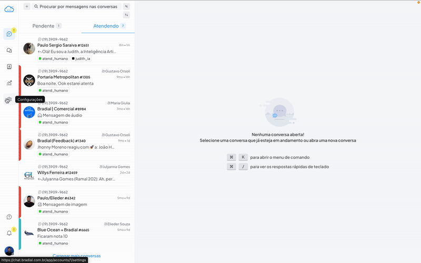This screenshot has width=421, height=263.
Task: Click the judith_ia label tag
Action: pyautogui.click(x=81, y=58)
